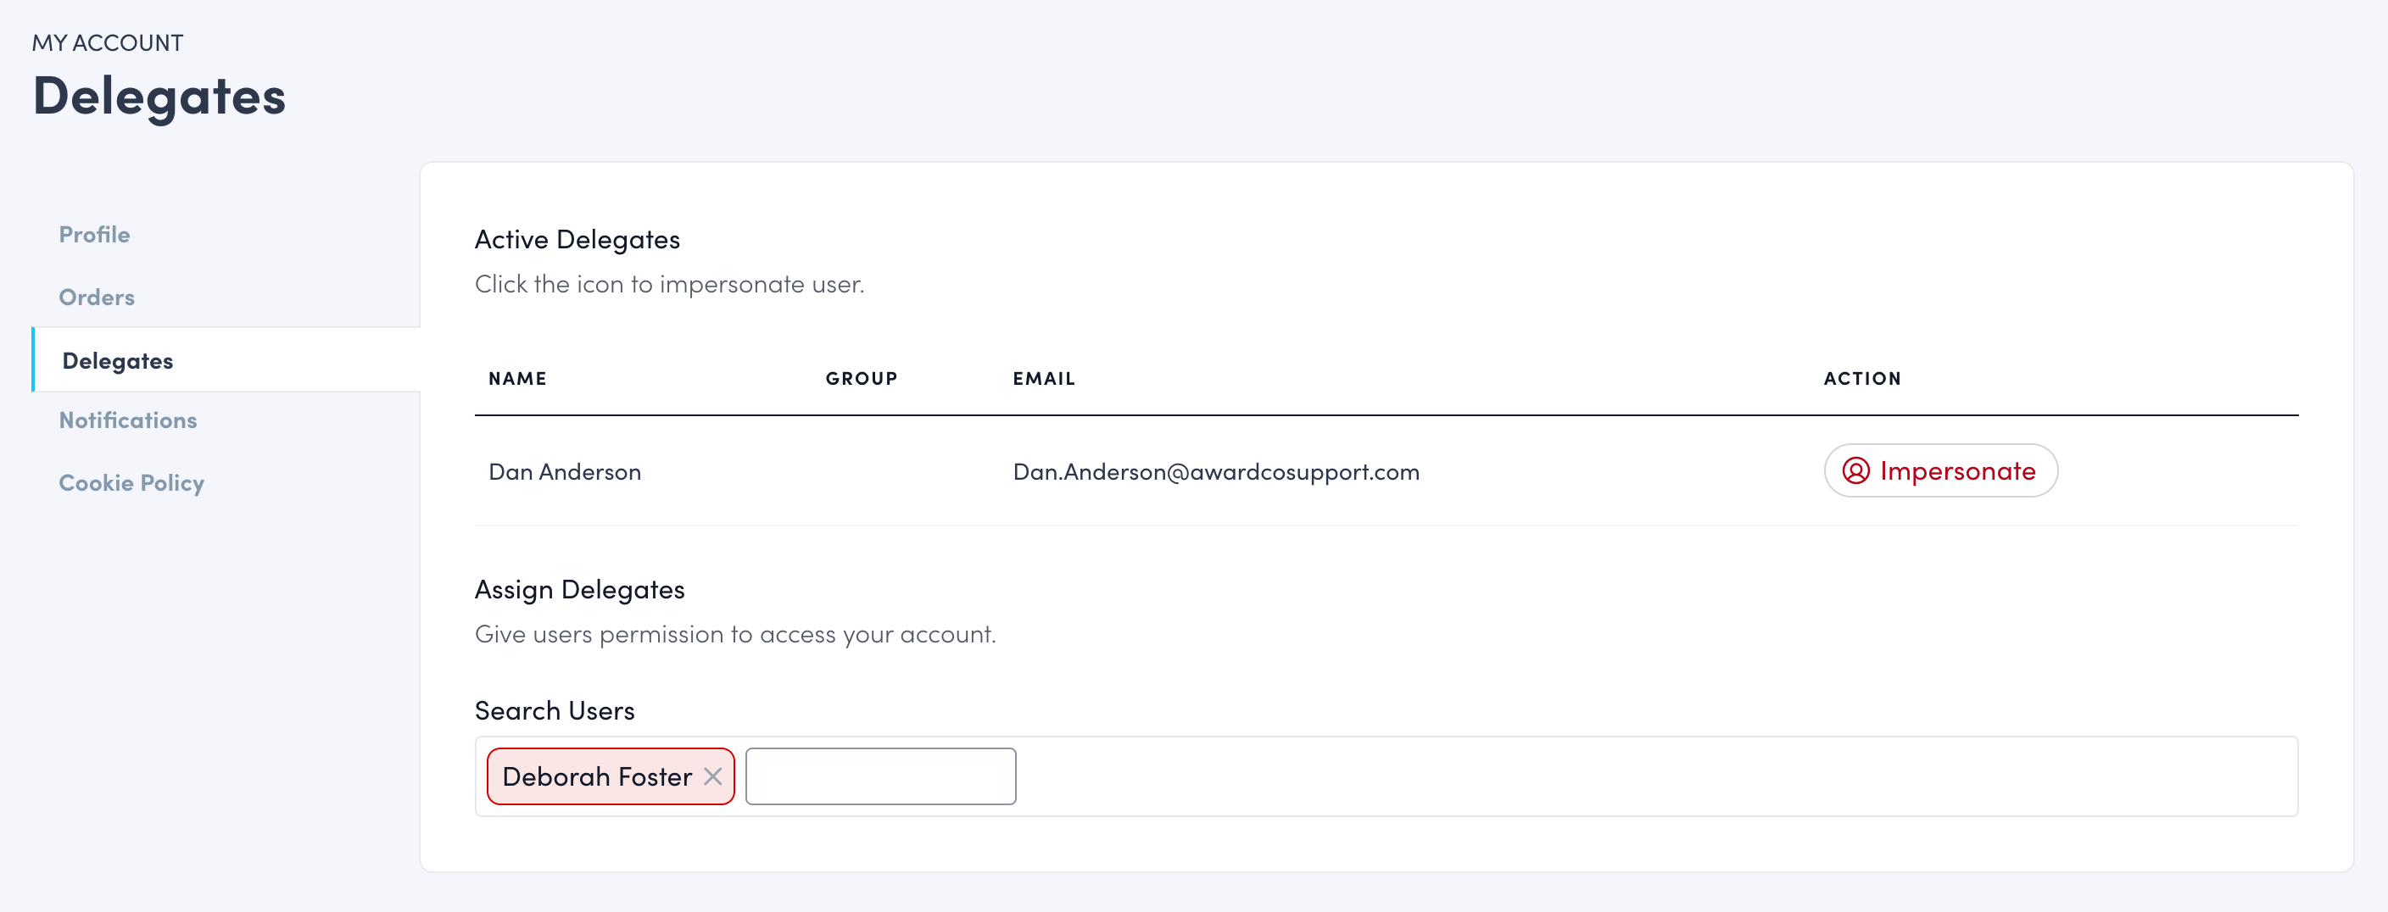Screen dimensions: 2388x912
Task: Open the Profile section
Action: (x=93, y=235)
